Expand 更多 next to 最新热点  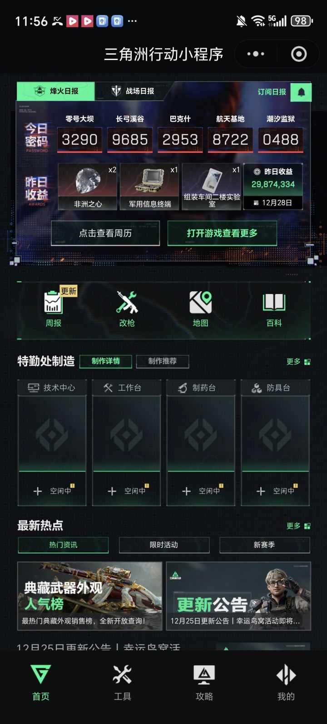click(298, 526)
